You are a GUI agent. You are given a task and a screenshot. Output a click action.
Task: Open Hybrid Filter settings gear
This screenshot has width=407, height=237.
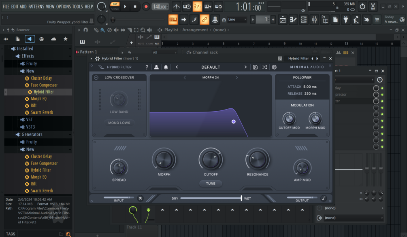274,67
